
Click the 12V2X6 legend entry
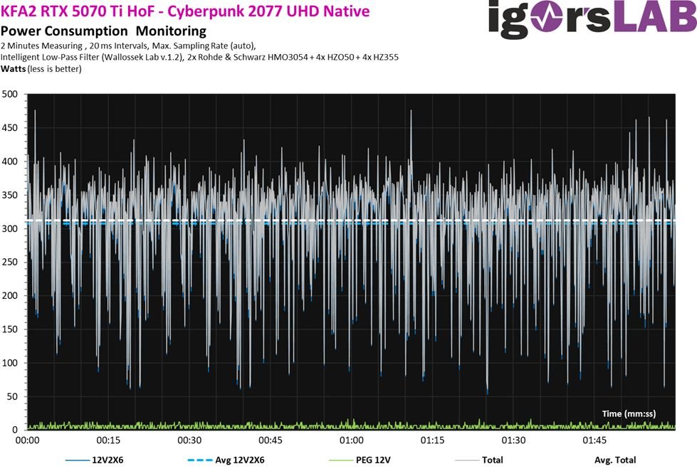tap(94, 460)
